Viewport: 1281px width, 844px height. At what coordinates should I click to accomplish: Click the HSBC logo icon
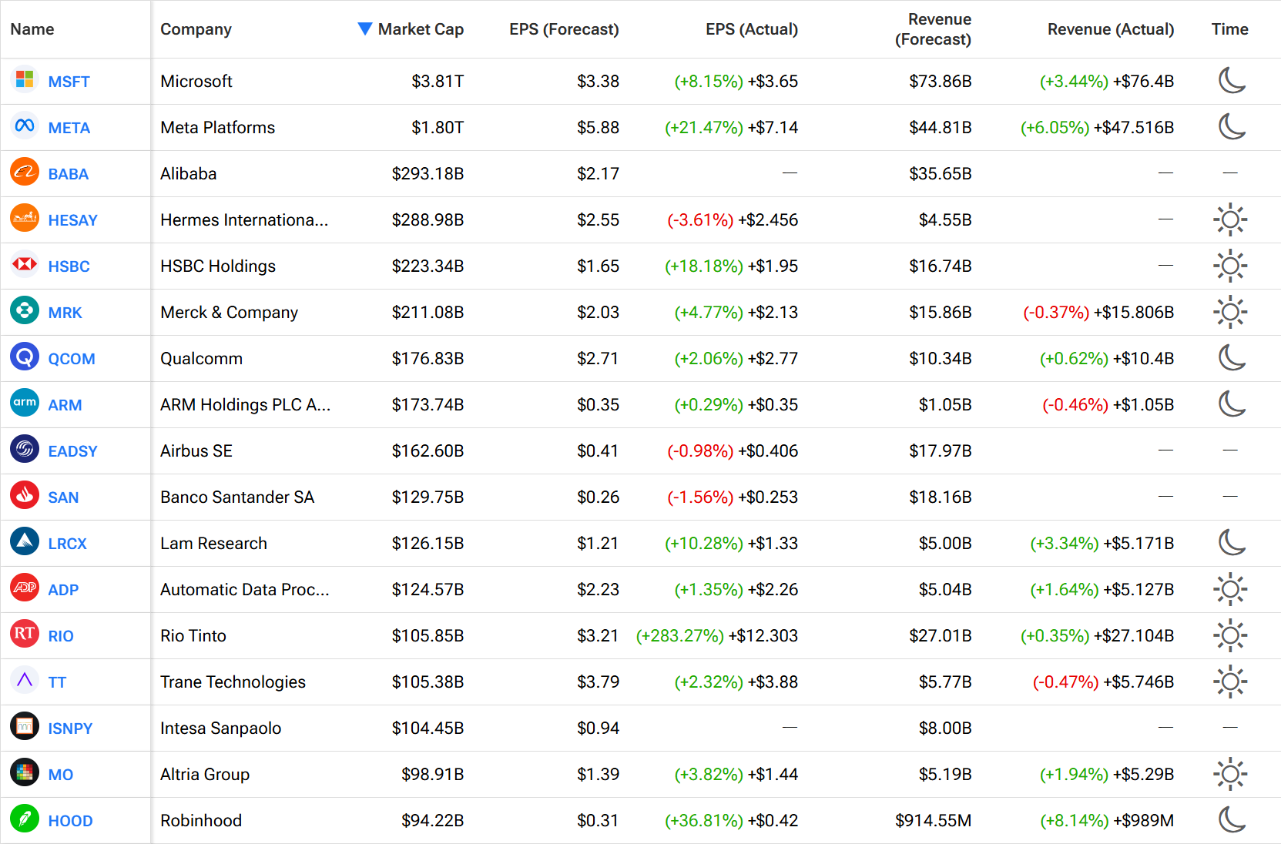[25, 264]
